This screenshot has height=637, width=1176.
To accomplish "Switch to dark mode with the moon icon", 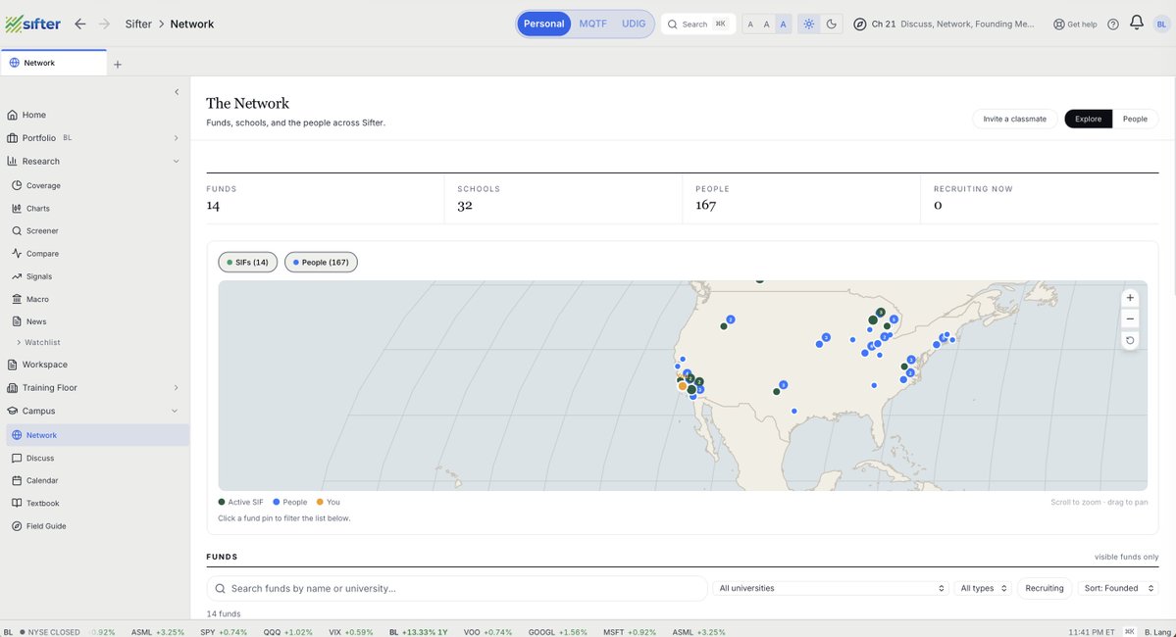I will tap(831, 24).
